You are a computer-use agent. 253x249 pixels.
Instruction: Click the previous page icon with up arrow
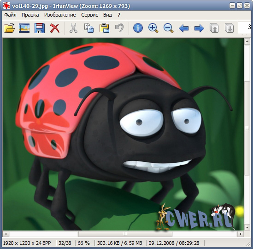214,28
